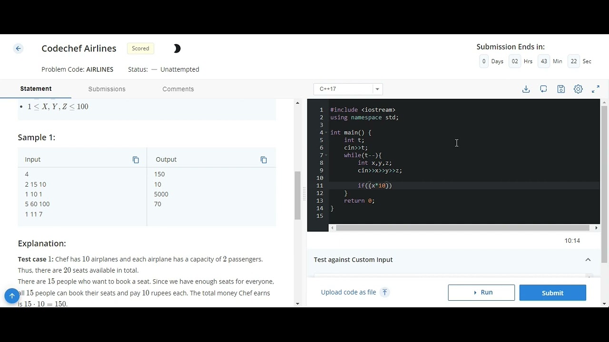Save code with the floppy disk icon
Screen dimensions: 609x342
tap(561, 89)
